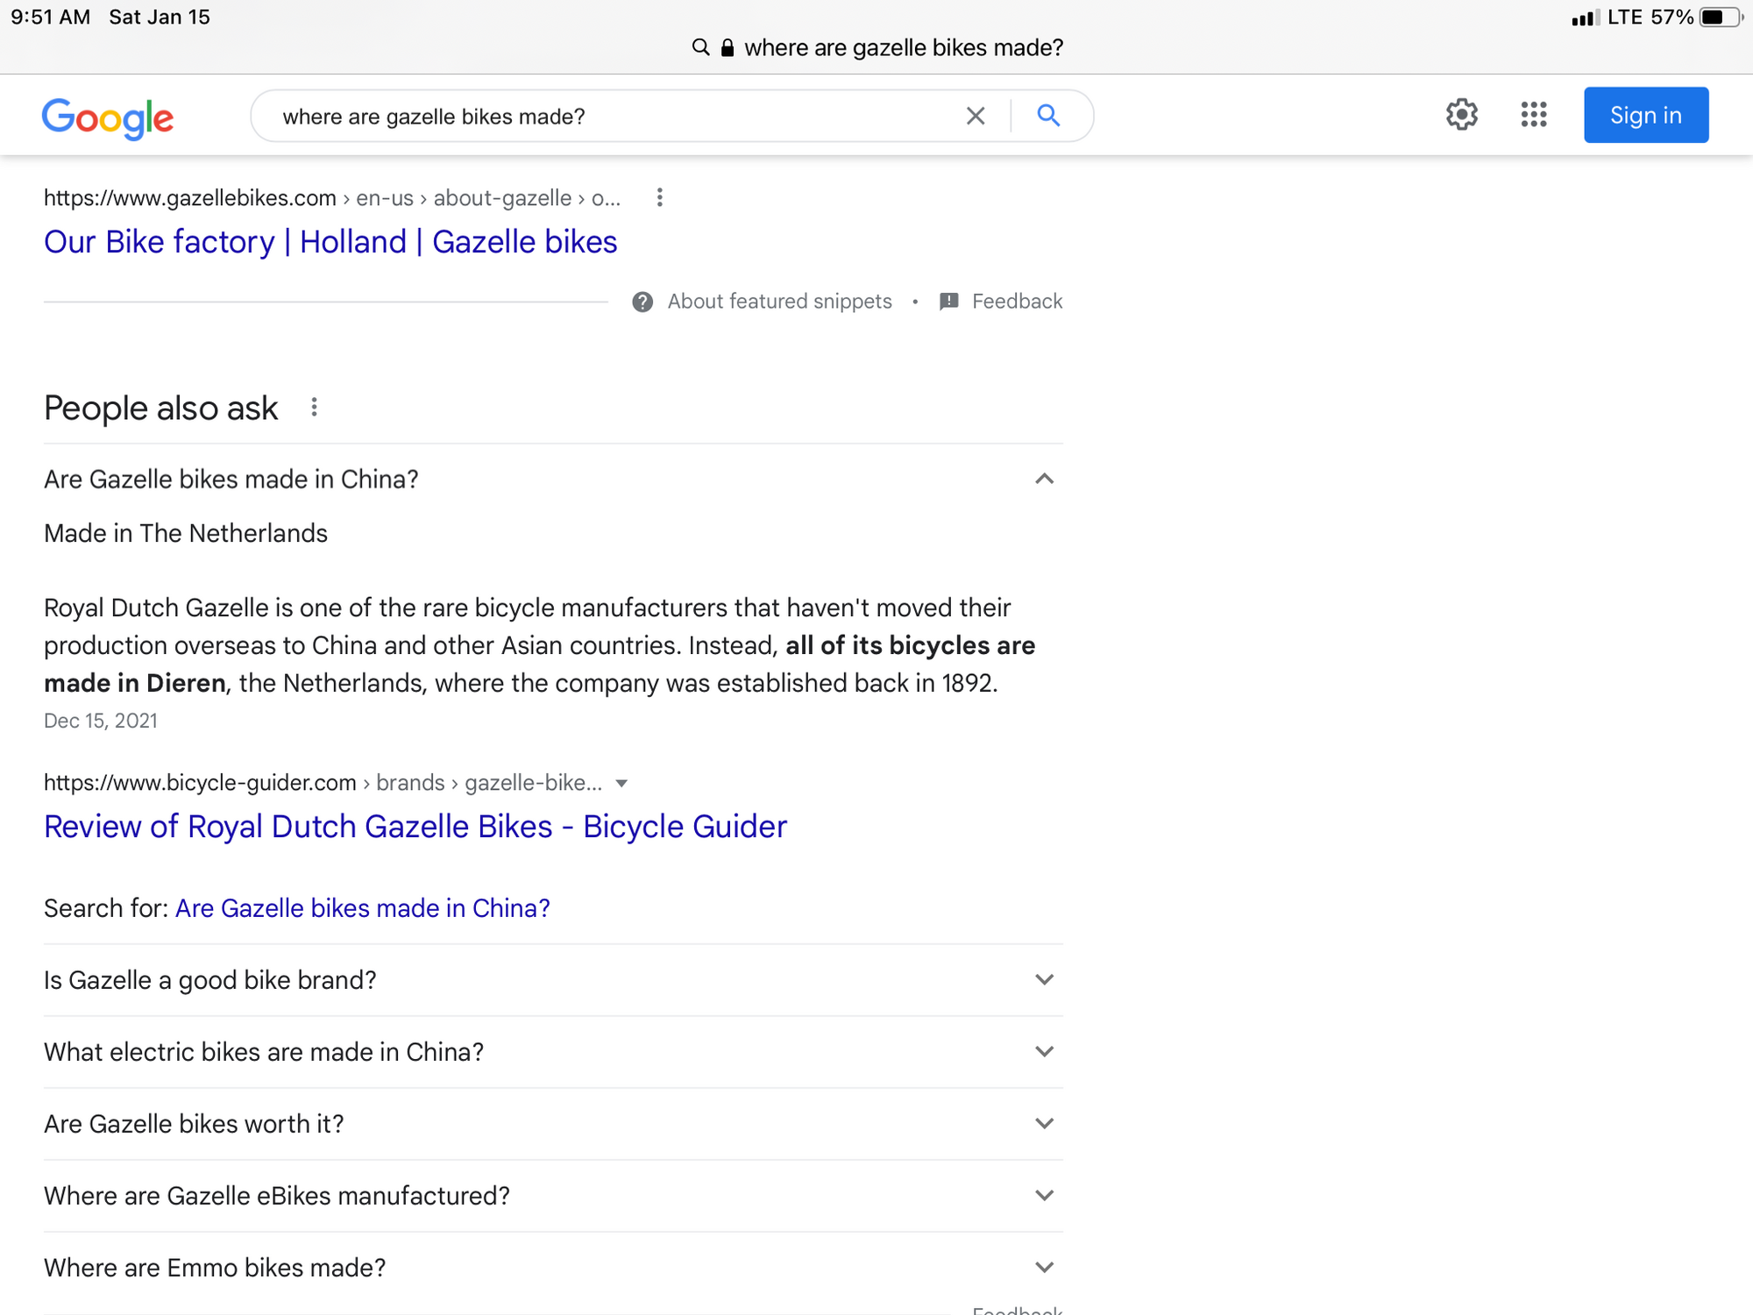This screenshot has width=1753, height=1315.
Task: Click the Google logo
Action: coord(107,117)
